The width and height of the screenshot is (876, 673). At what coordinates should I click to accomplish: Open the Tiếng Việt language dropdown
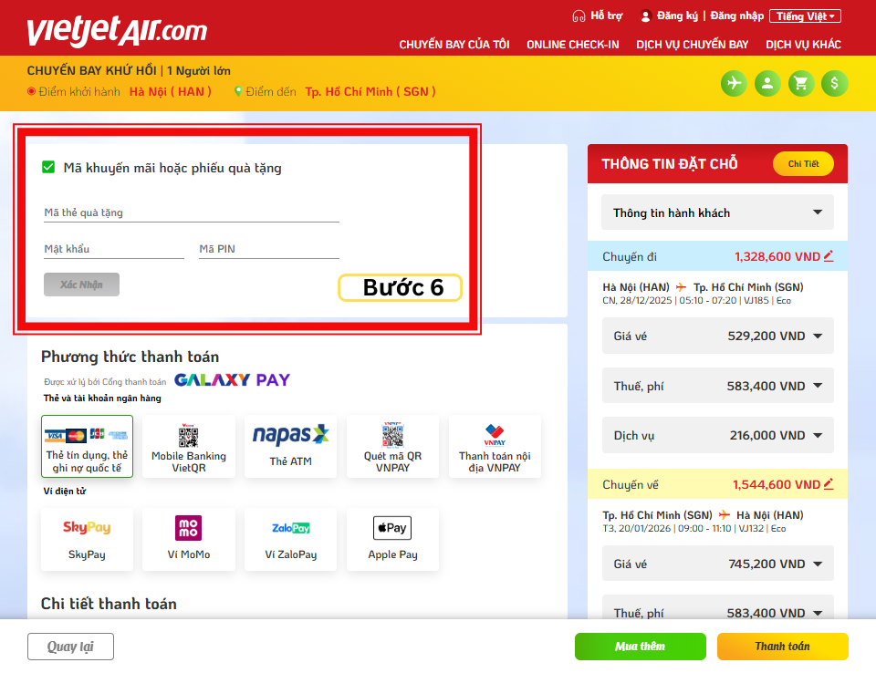(804, 16)
